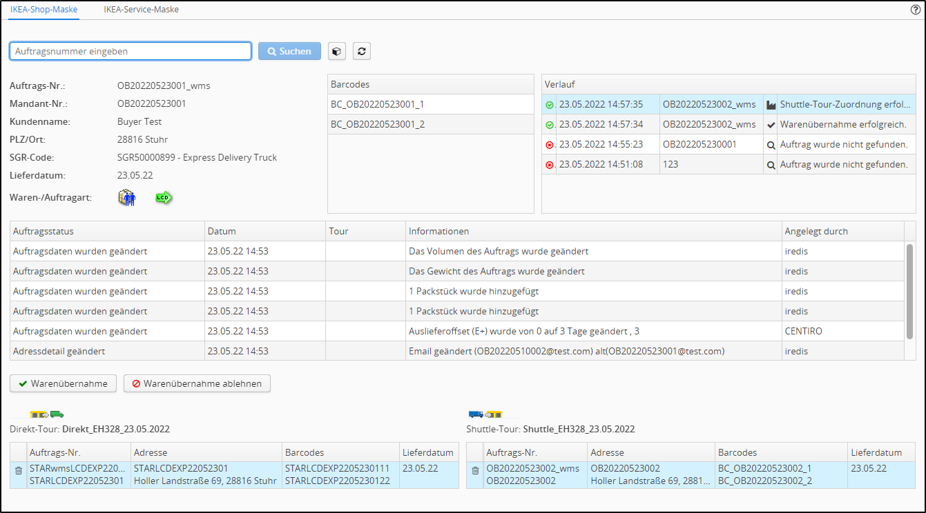This screenshot has height=513, width=926.
Task: Click the Direkt_EH328_23.05.2022 tour title
Action: coord(116,429)
